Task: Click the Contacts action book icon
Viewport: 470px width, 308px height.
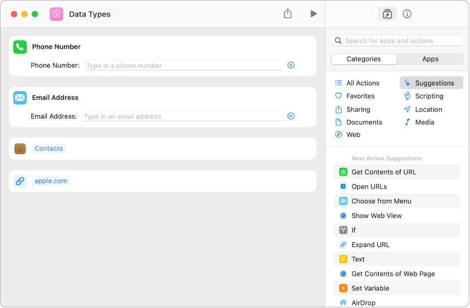Action: click(20, 149)
